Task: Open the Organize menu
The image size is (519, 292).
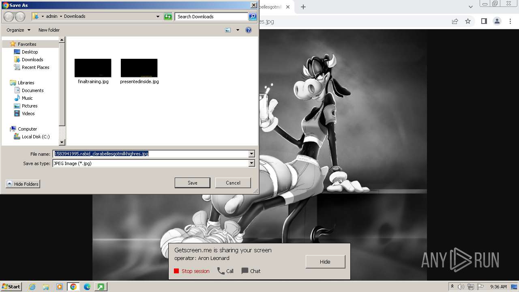Action: (x=18, y=30)
